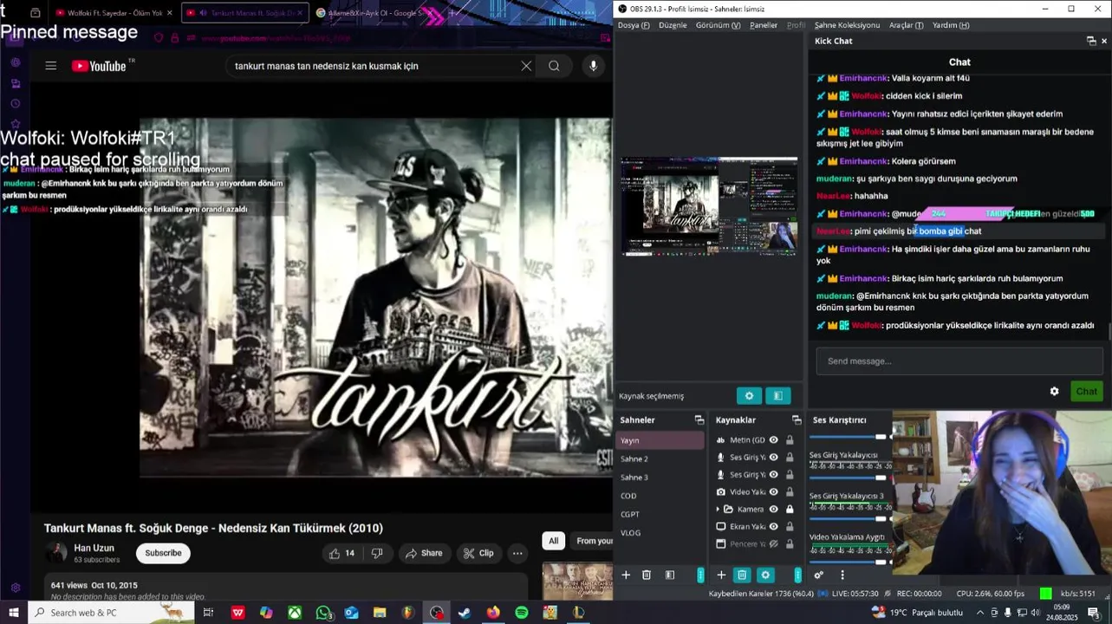
Task: Share the Tankurt Manas video
Action: [424, 553]
